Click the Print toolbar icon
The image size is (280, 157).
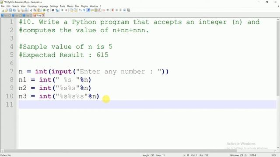[x=26, y=10]
